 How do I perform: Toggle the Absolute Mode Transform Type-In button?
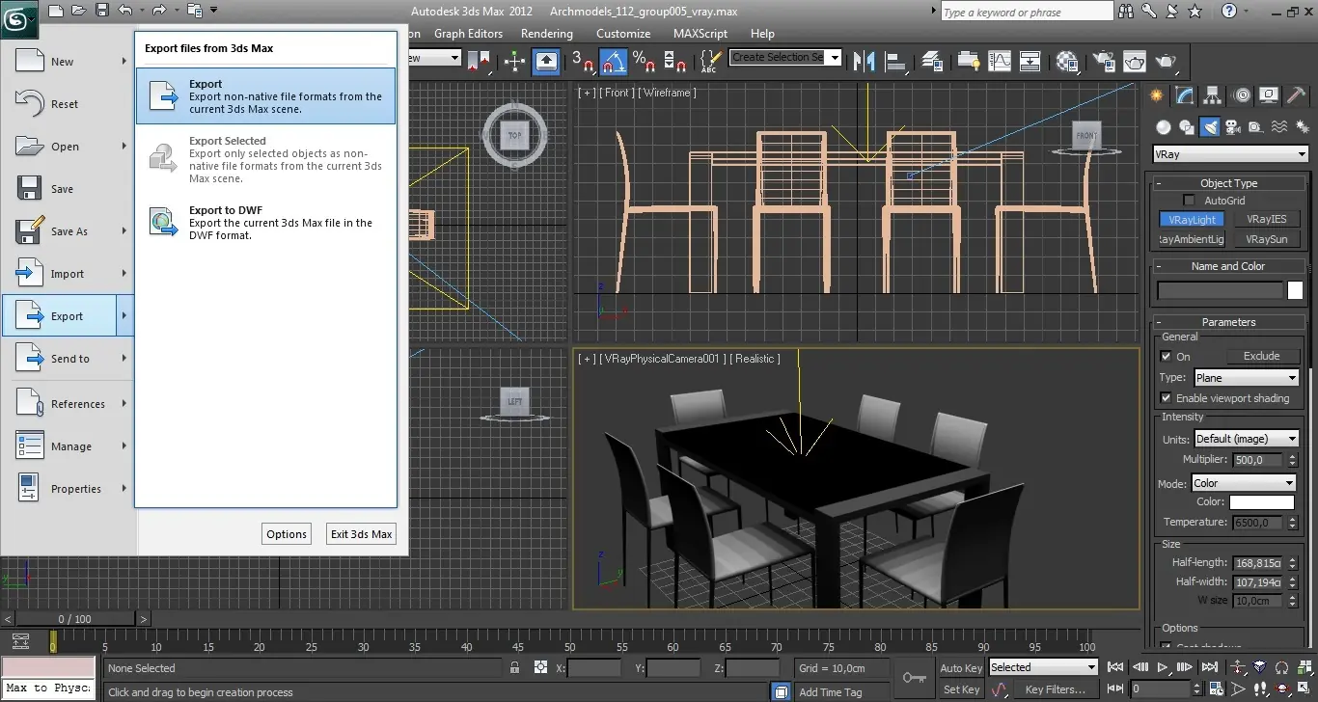(538, 667)
